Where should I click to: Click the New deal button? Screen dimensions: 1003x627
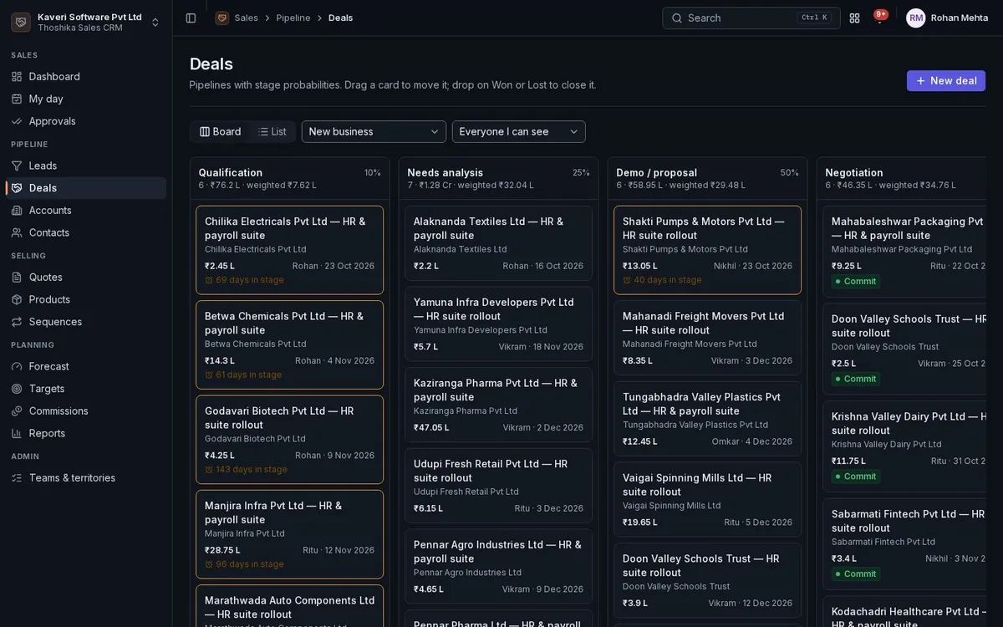946,81
